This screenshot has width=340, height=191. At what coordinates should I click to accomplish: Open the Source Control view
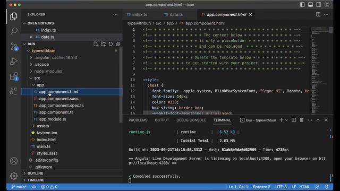[14, 46]
